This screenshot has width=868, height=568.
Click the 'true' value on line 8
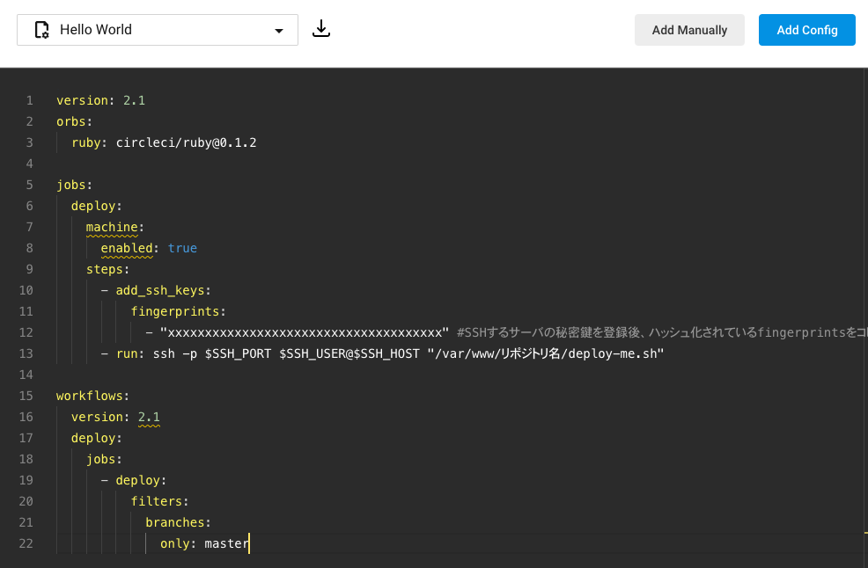(182, 248)
